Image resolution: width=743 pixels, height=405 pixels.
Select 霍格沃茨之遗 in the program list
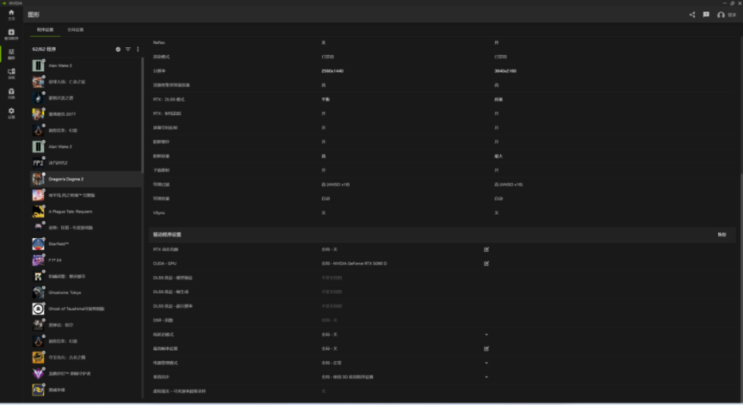tap(86, 98)
